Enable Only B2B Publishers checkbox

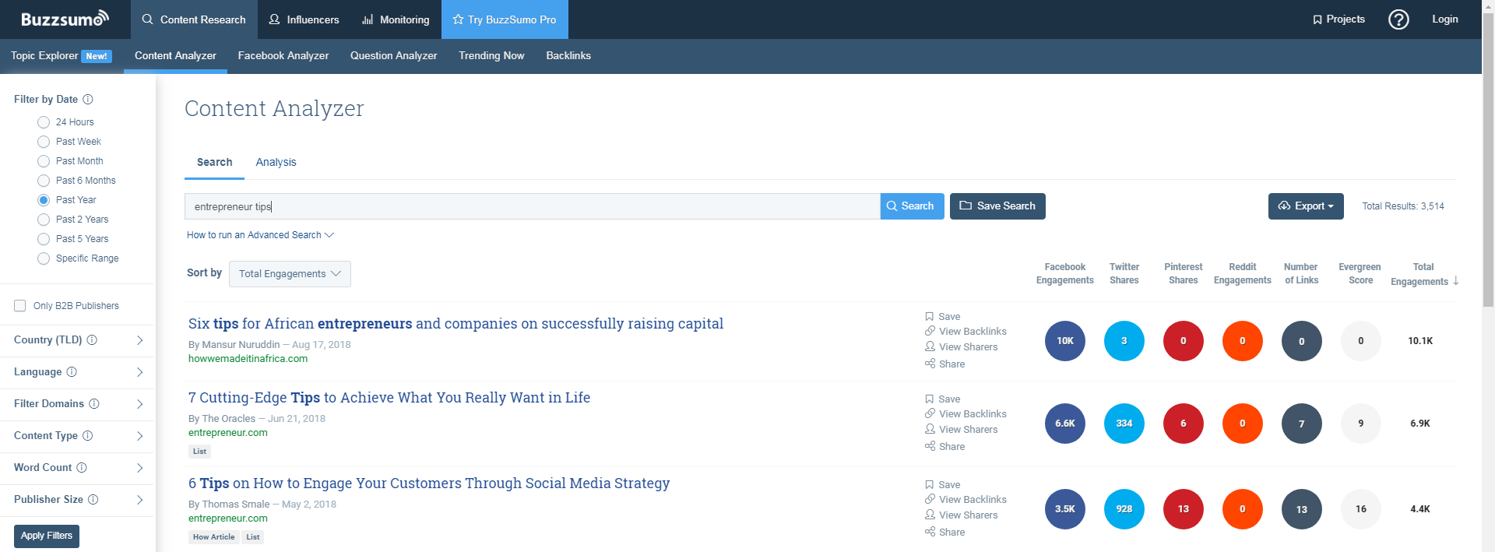click(x=20, y=306)
